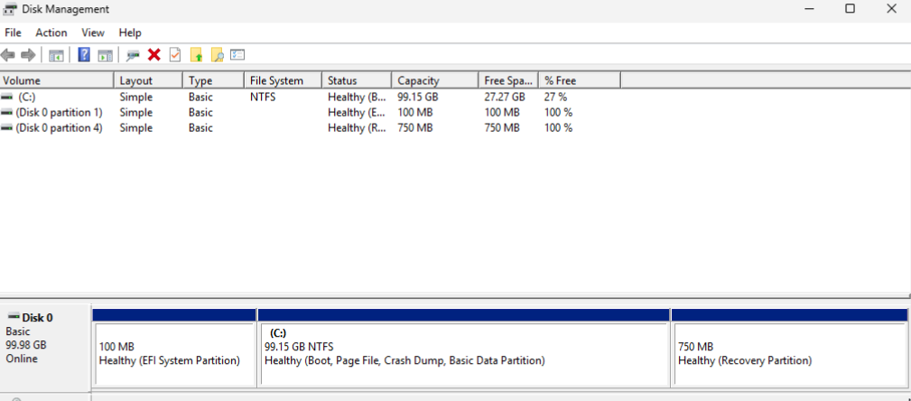
Task: Click the drive connect/refresh toolbar icon
Action: [x=133, y=55]
